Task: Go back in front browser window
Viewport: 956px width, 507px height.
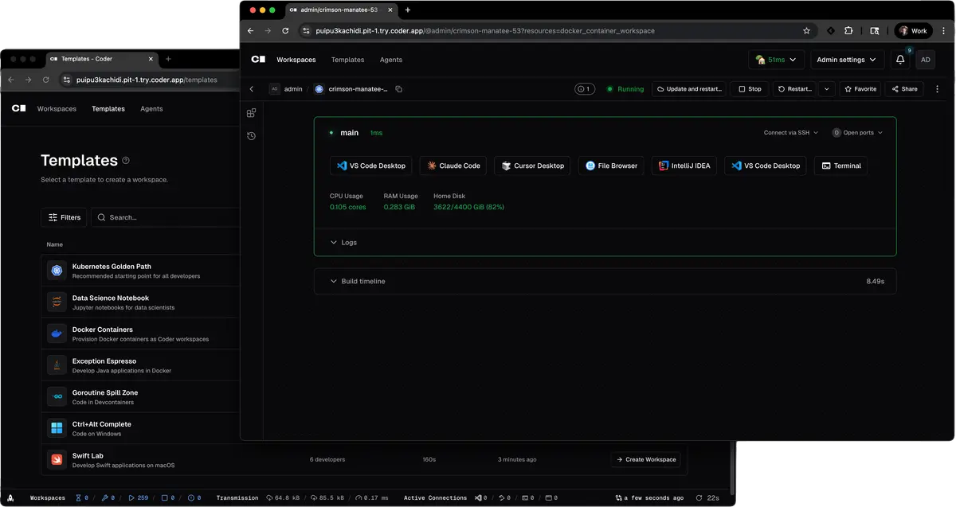Action: point(250,31)
